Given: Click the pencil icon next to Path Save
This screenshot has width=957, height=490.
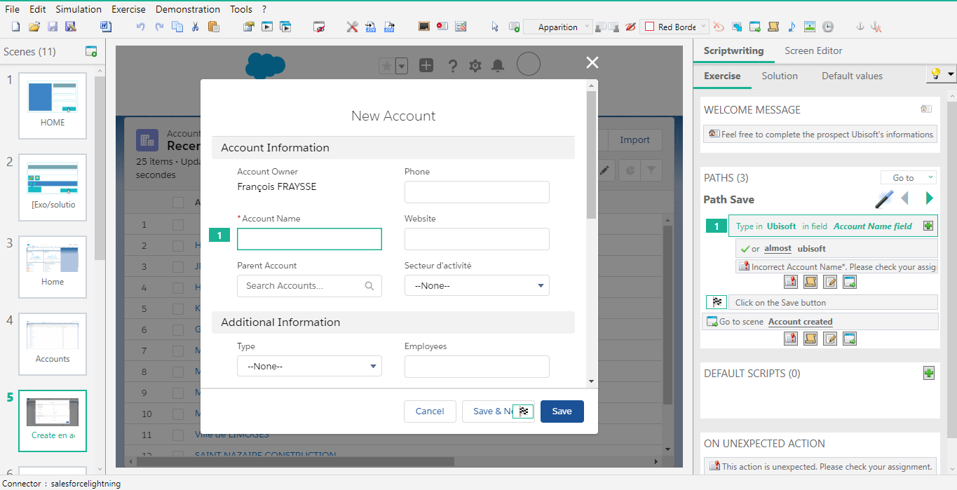Looking at the screenshot, I should pyautogui.click(x=883, y=199).
